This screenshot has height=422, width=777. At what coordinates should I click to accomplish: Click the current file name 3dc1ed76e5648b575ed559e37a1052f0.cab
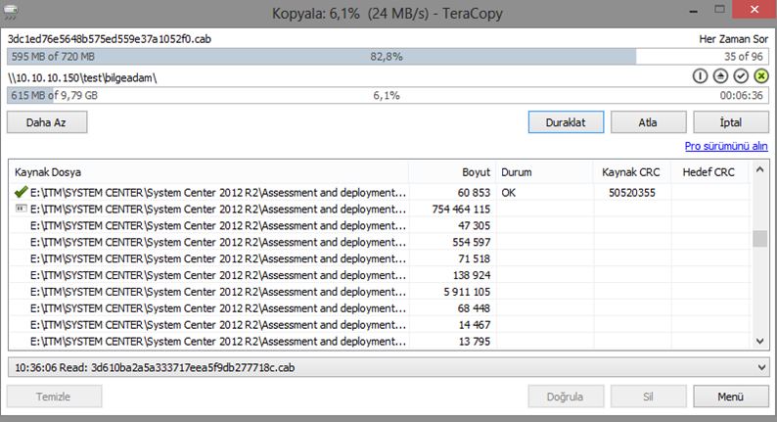point(110,39)
